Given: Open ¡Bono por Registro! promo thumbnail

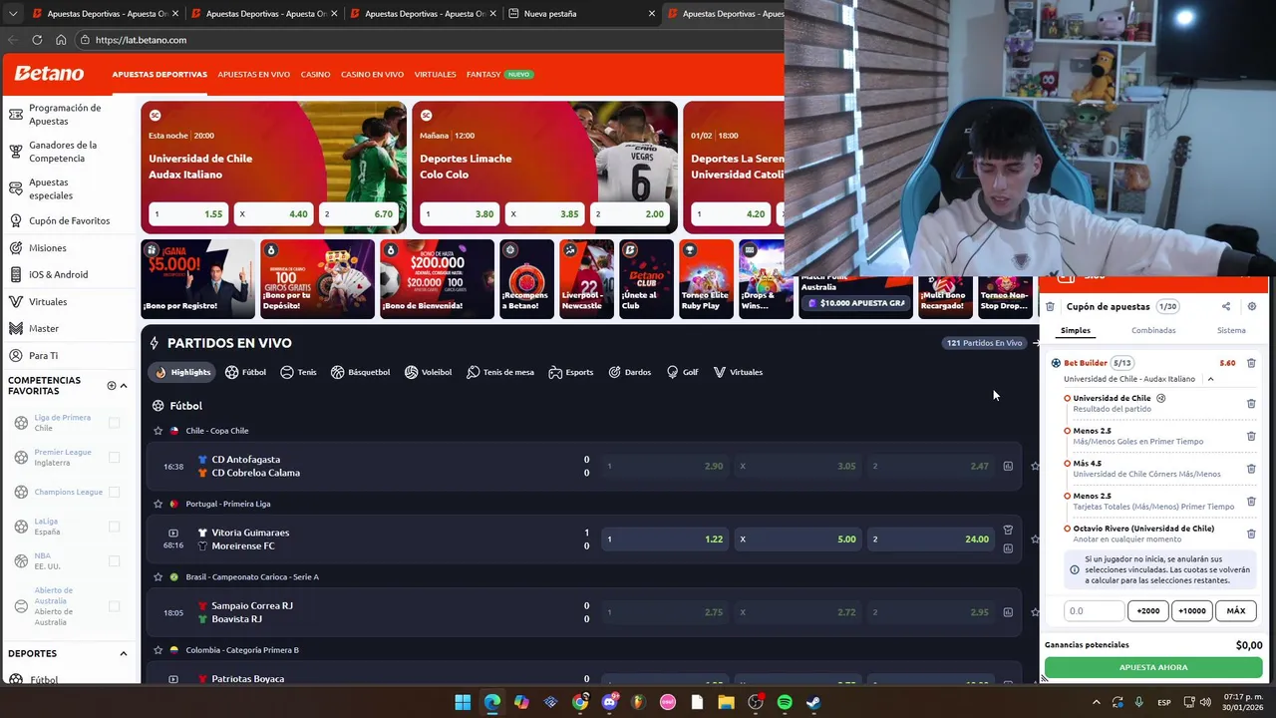Looking at the screenshot, I should [197, 278].
